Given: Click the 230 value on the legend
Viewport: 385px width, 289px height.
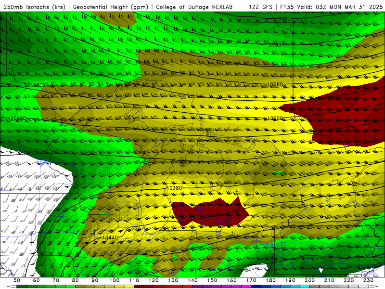Looking at the screenshot, I should [368, 280].
